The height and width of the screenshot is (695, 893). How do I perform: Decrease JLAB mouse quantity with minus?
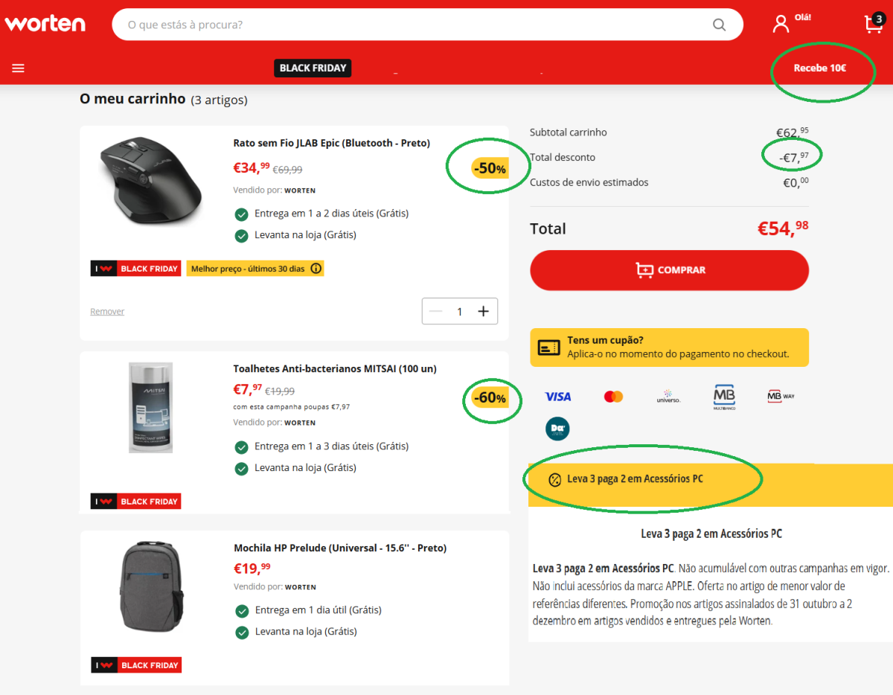[x=436, y=311]
